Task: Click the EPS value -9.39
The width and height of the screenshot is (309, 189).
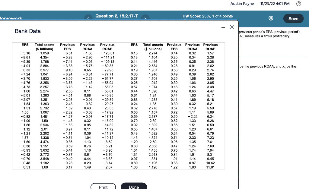Action: point(25,61)
